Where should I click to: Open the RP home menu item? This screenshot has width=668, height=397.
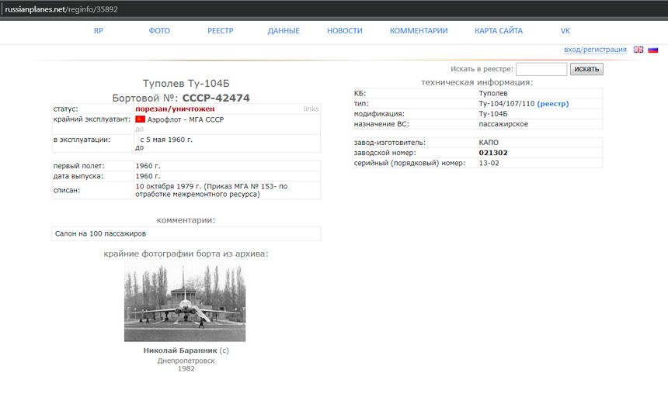coord(99,31)
